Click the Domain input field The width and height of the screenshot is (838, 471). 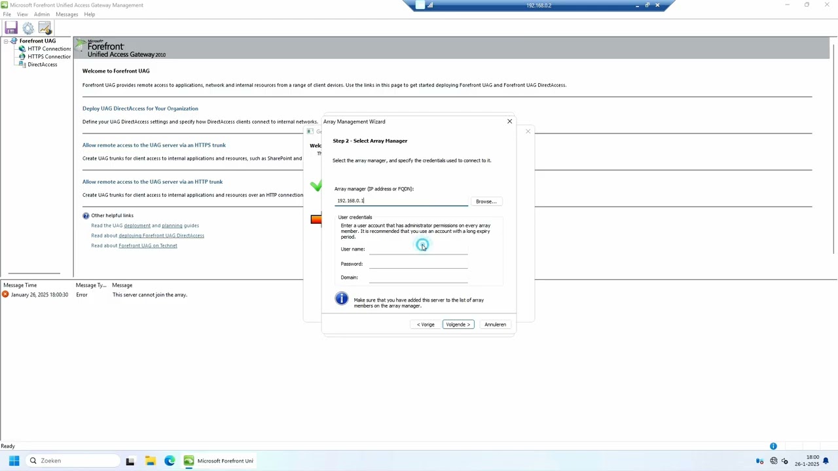pos(418,277)
